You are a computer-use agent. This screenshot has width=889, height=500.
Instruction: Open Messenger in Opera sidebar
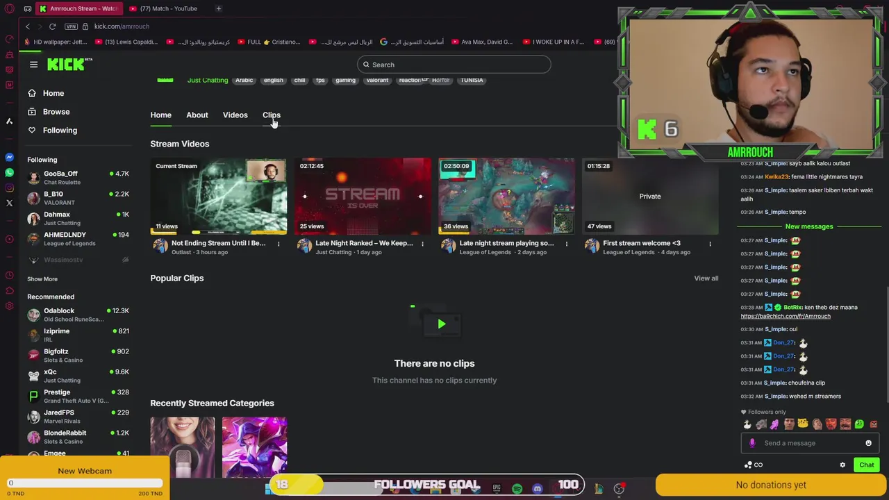(x=9, y=158)
